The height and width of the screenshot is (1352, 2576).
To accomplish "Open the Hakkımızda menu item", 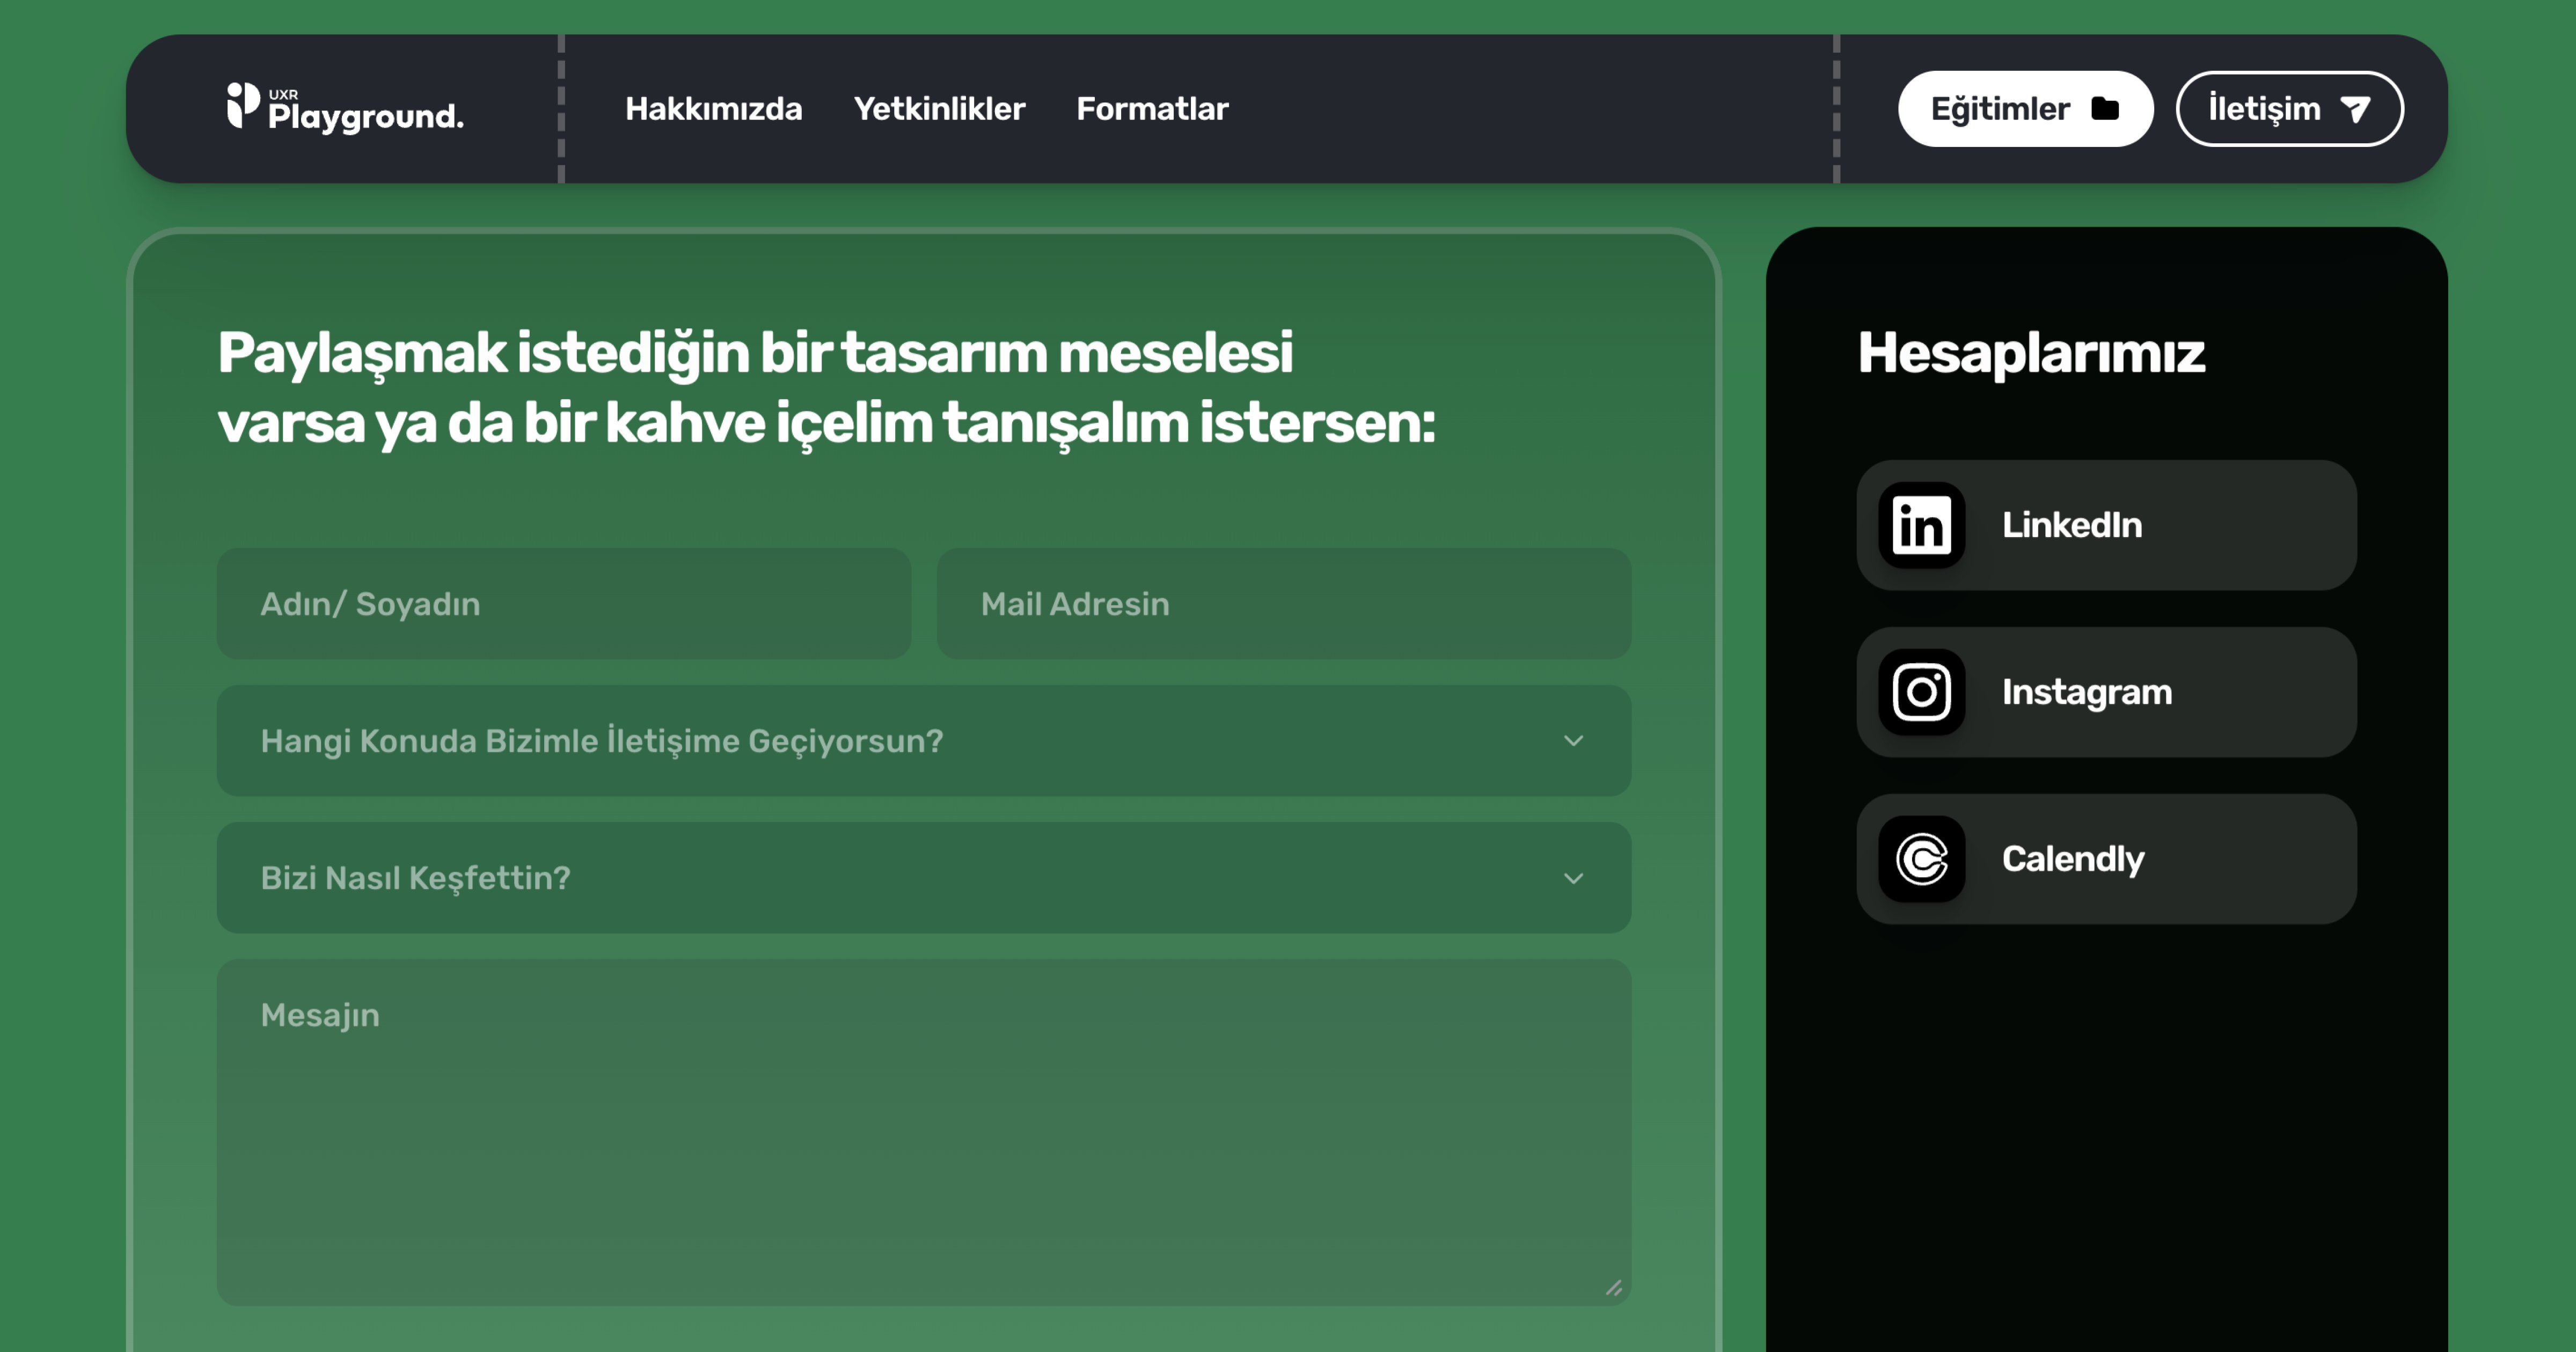I will click(x=713, y=109).
